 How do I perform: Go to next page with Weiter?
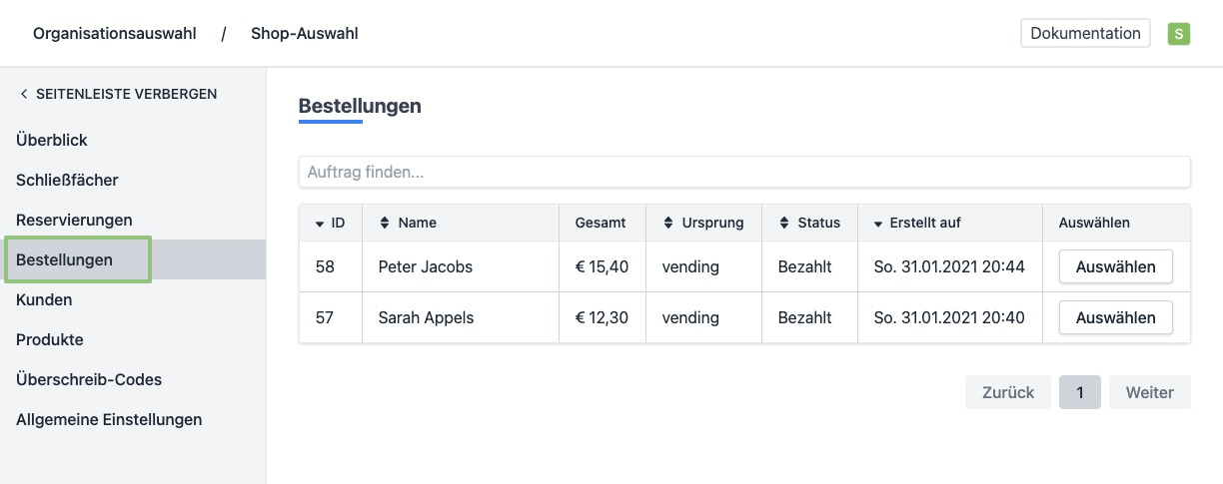click(1149, 392)
